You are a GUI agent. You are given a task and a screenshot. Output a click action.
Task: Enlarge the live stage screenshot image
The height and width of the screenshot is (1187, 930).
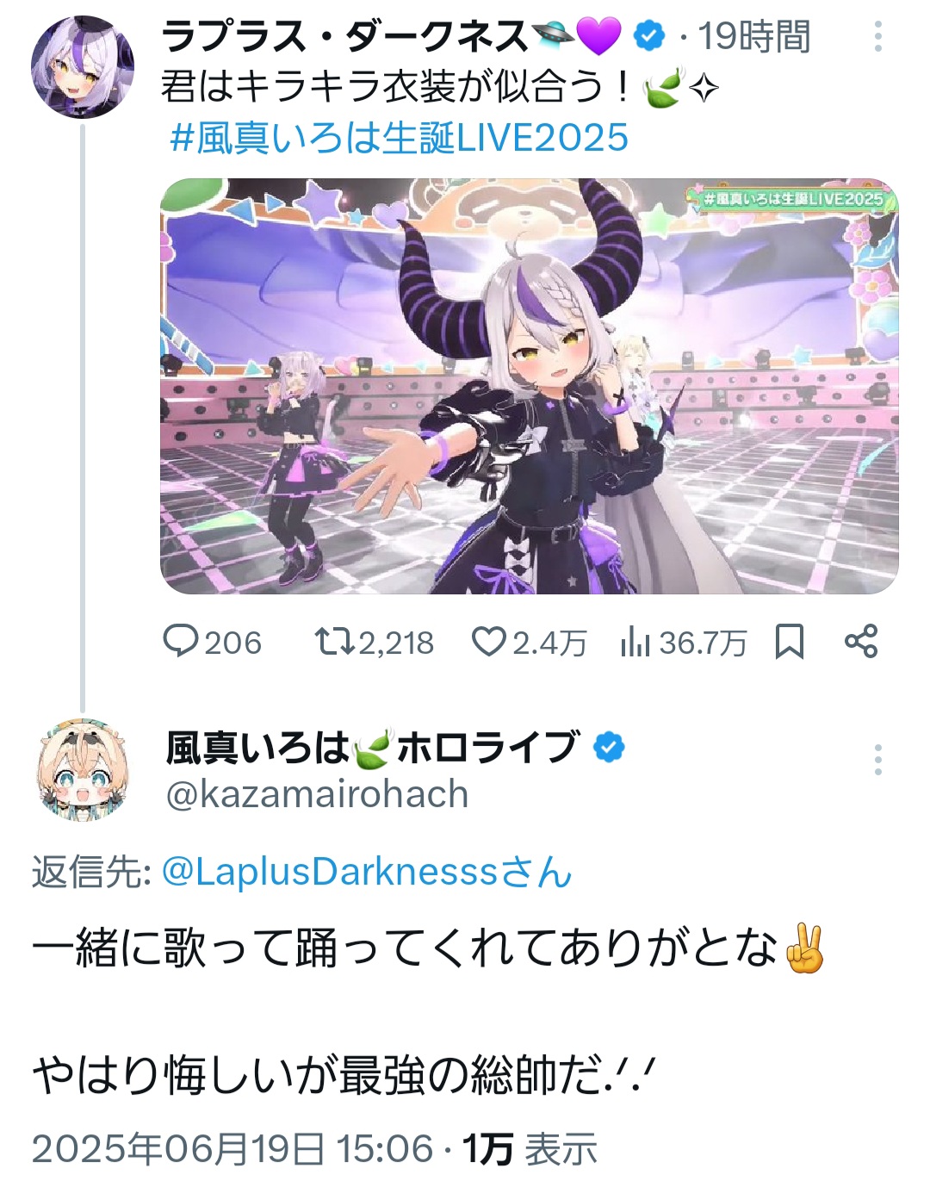click(x=530, y=386)
